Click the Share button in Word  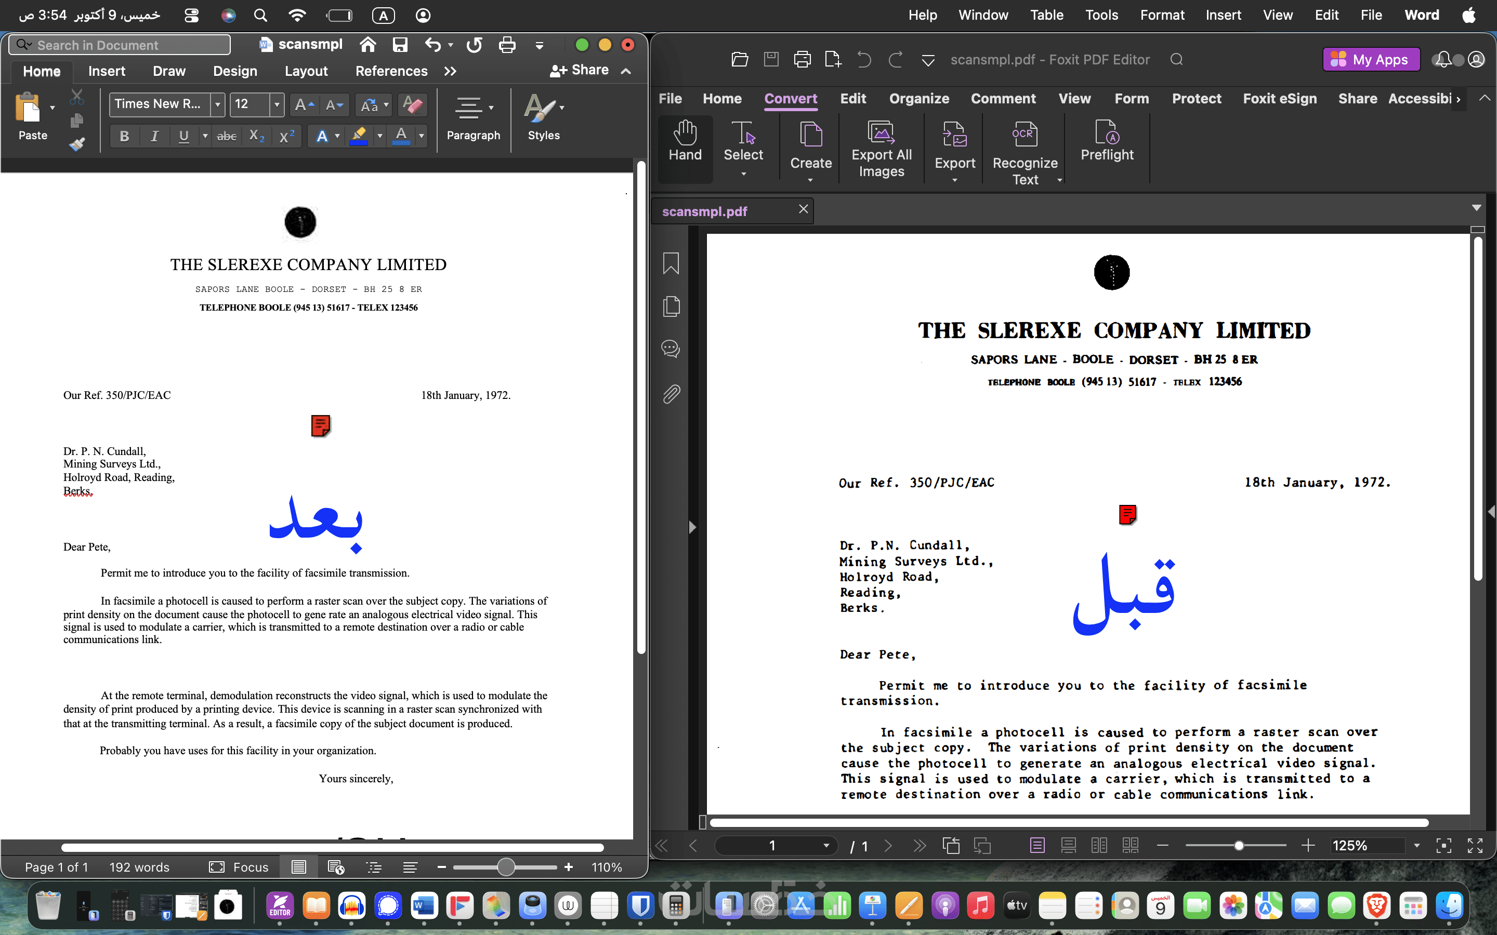(x=579, y=71)
